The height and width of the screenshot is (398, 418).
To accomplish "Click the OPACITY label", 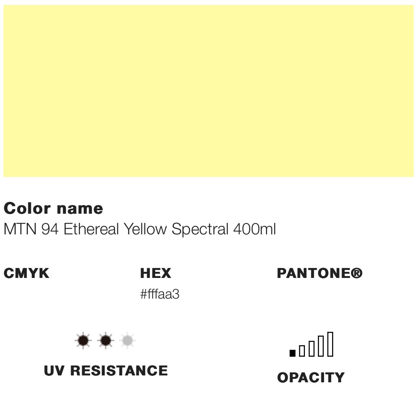I will pyautogui.click(x=311, y=377).
